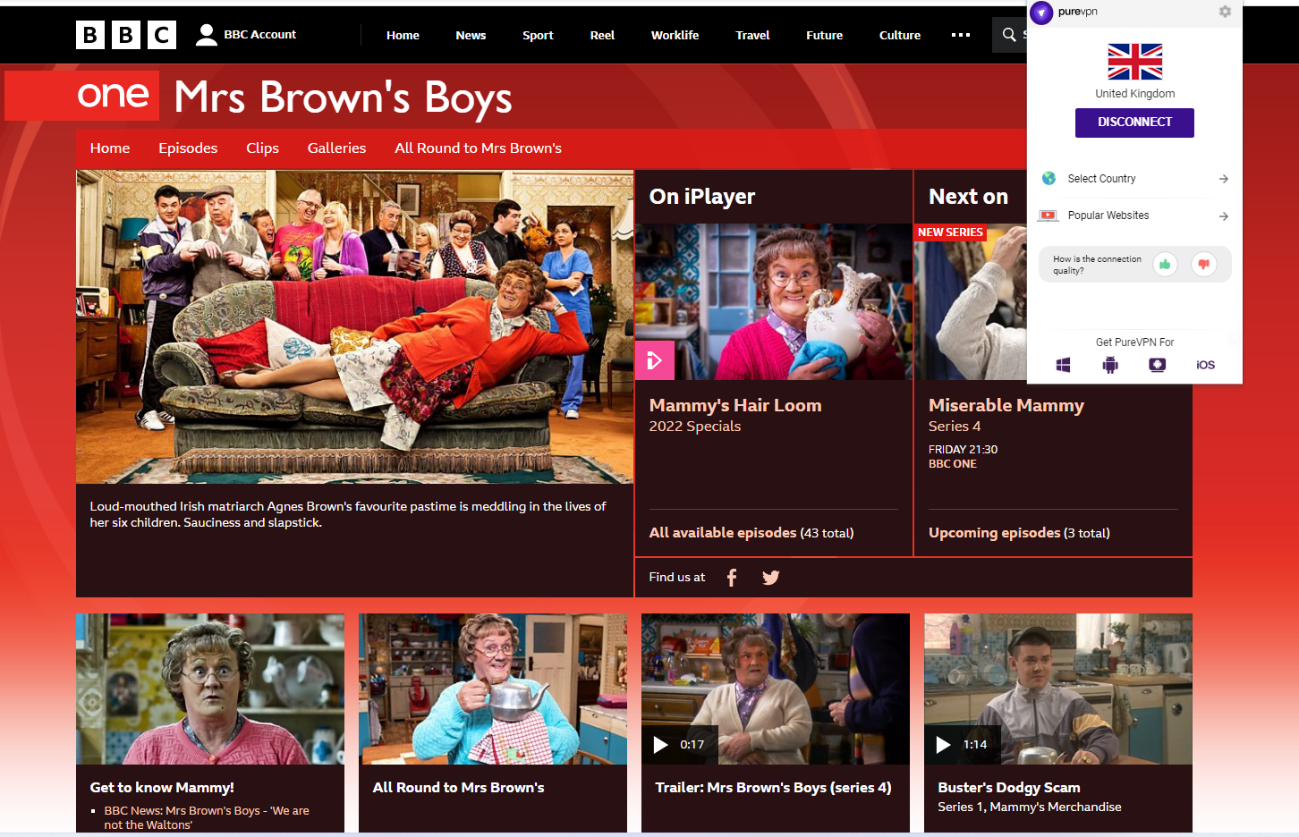The image size is (1299, 837).
Task: Play the Trailer series 4 clip
Action: 661,745
